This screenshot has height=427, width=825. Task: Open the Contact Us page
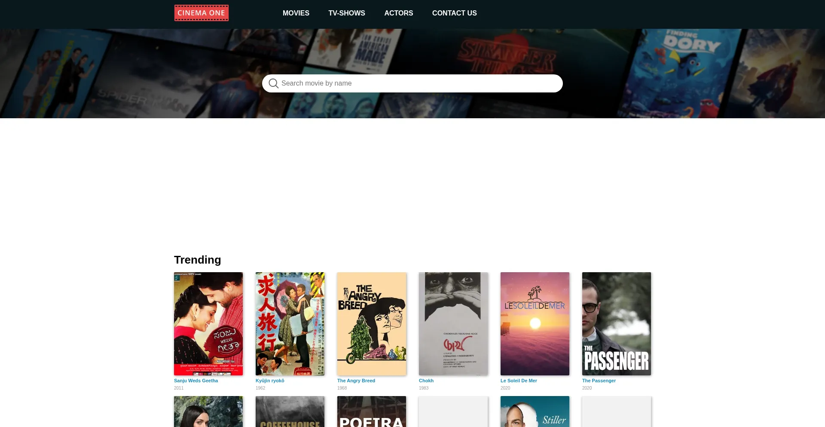[454, 13]
